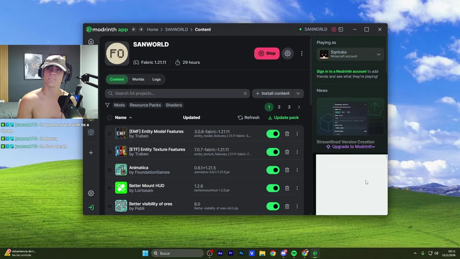Sort by Name column arrow

click(x=130, y=118)
